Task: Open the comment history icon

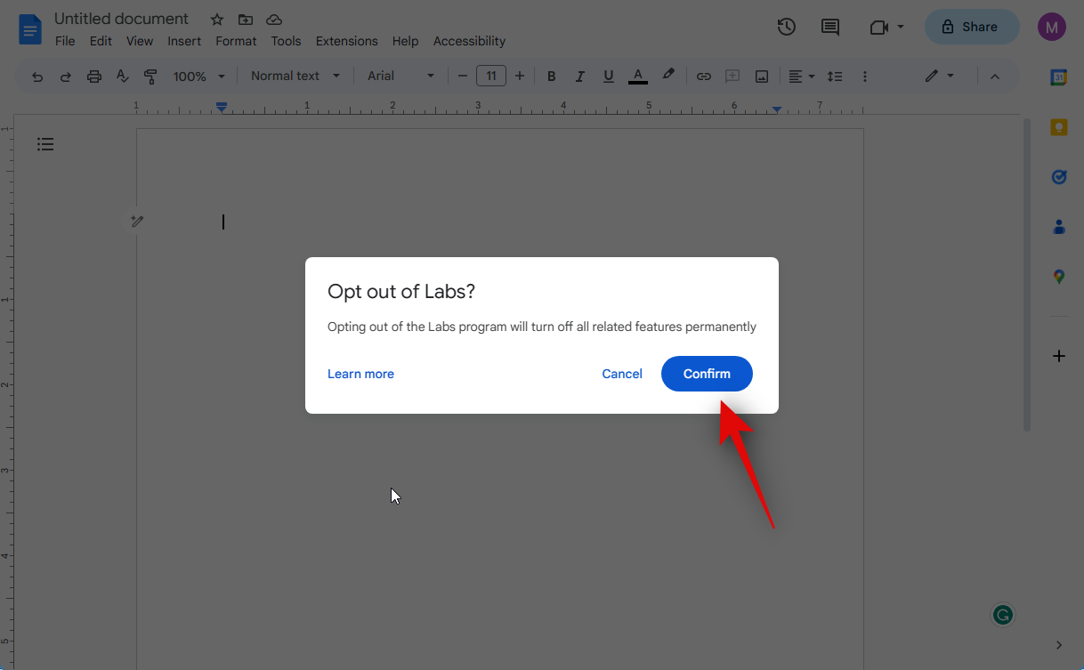Action: (x=829, y=27)
